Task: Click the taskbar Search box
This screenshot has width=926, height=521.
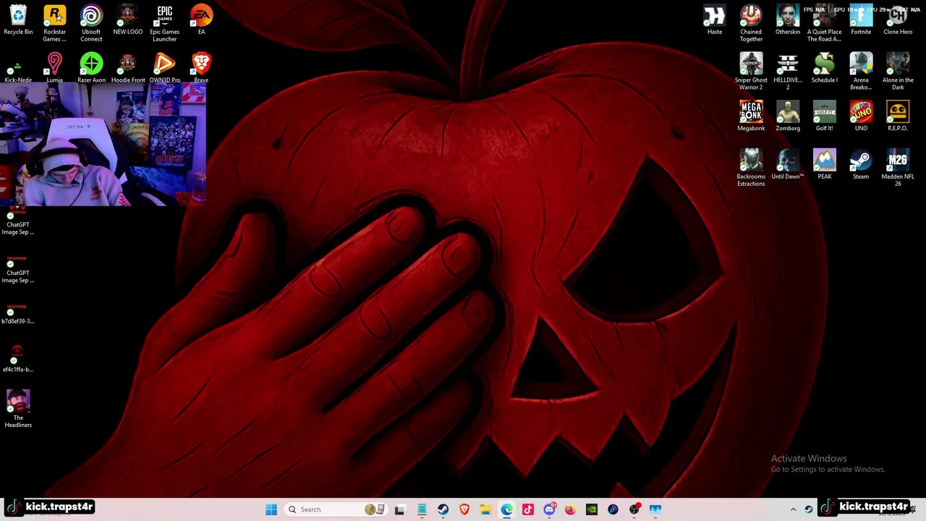Action: pyautogui.click(x=334, y=509)
